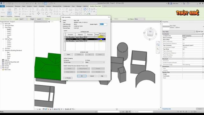The width and height of the screenshot is (204, 115).
Task: Expand the Families tree node
Action: 1,66
